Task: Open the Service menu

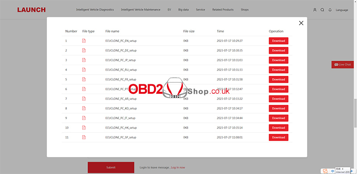Action: 200,10
